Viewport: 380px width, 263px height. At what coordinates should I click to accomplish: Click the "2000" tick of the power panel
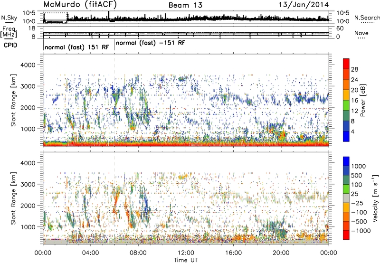pos(28,107)
